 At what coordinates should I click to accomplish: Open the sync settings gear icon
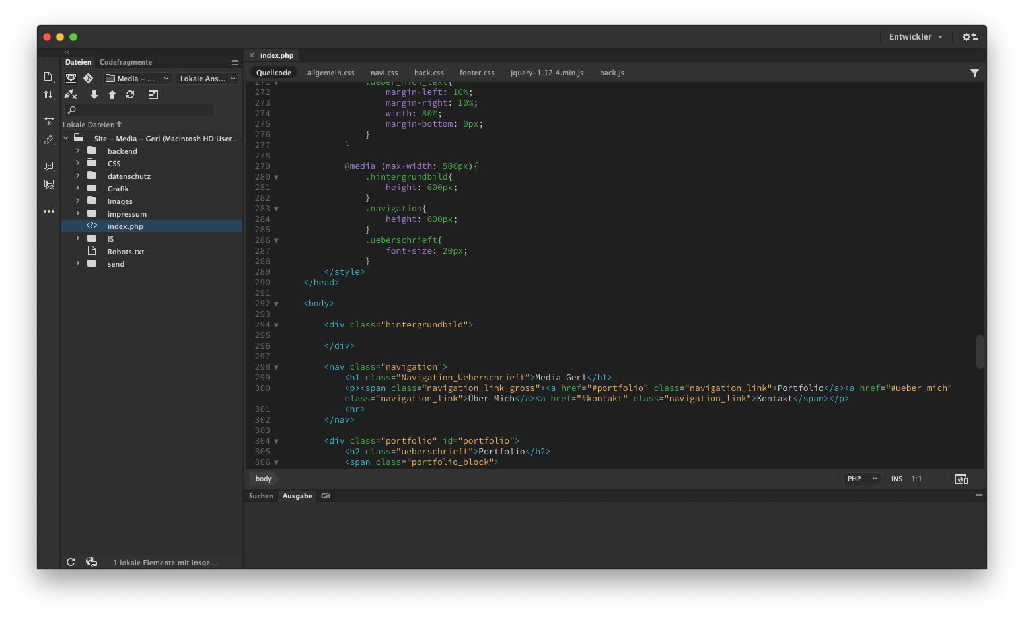point(970,37)
